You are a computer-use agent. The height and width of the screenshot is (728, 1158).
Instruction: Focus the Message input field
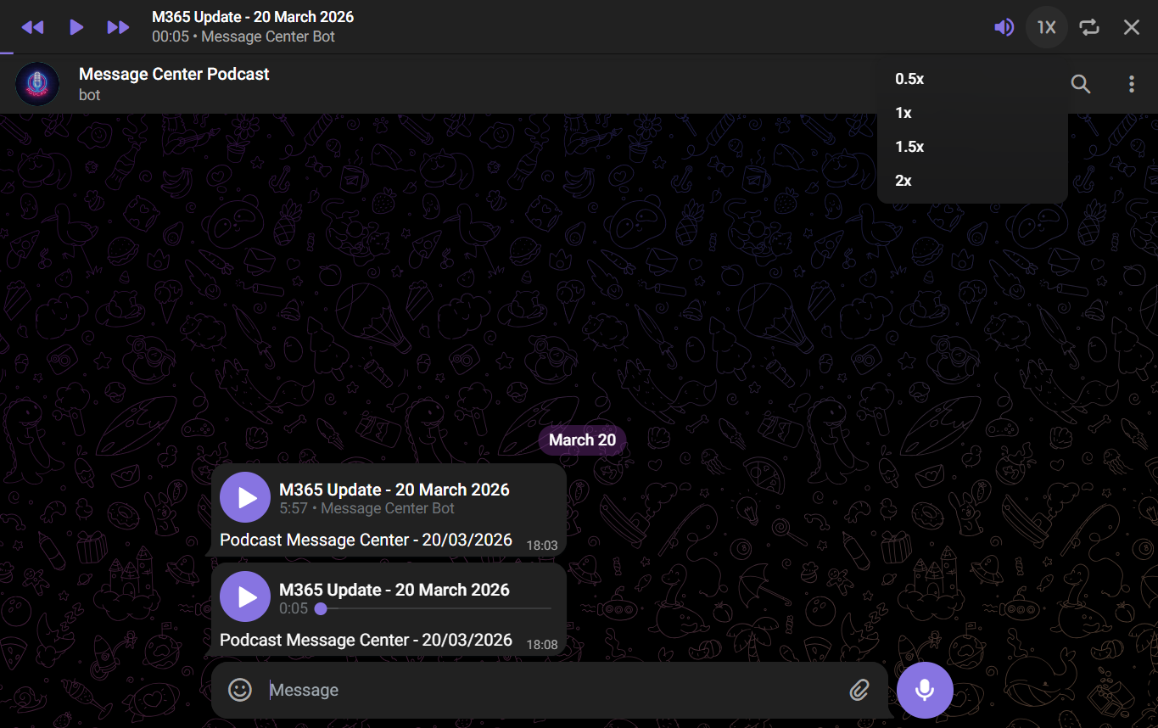tap(551, 690)
